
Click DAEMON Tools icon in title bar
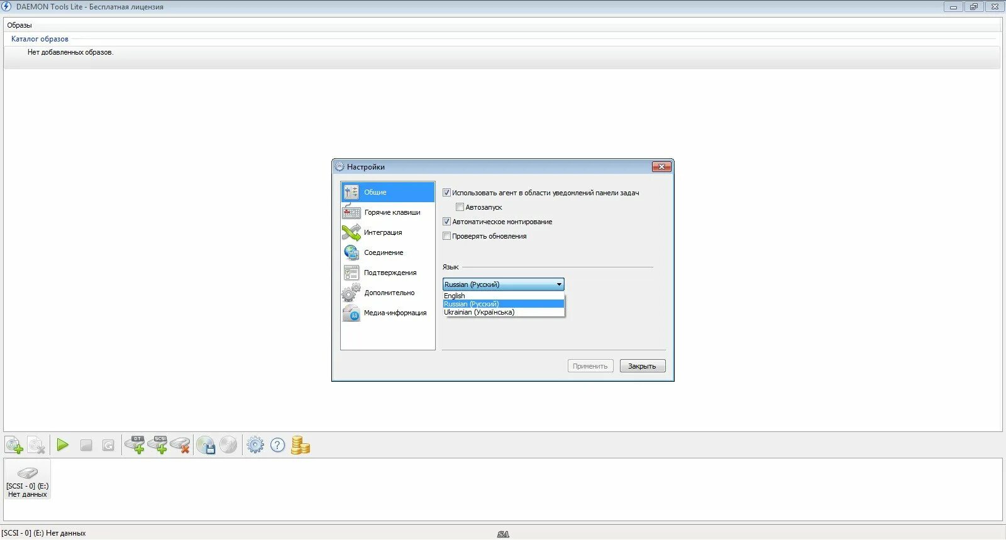(7, 6)
